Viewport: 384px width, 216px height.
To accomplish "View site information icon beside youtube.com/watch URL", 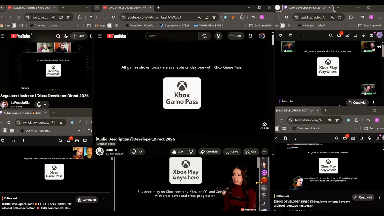I will pos(123,17).
